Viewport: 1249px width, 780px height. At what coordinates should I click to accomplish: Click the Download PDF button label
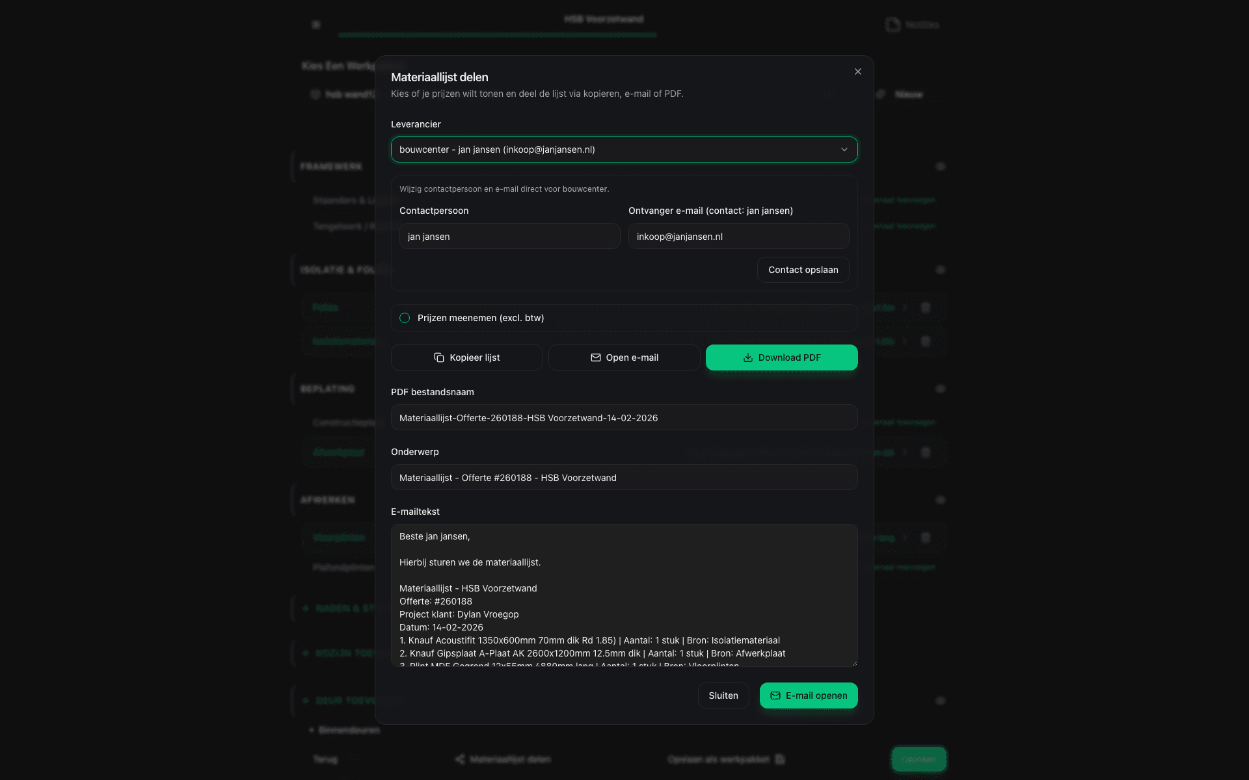pyautogui.click(x=789, y=357)
